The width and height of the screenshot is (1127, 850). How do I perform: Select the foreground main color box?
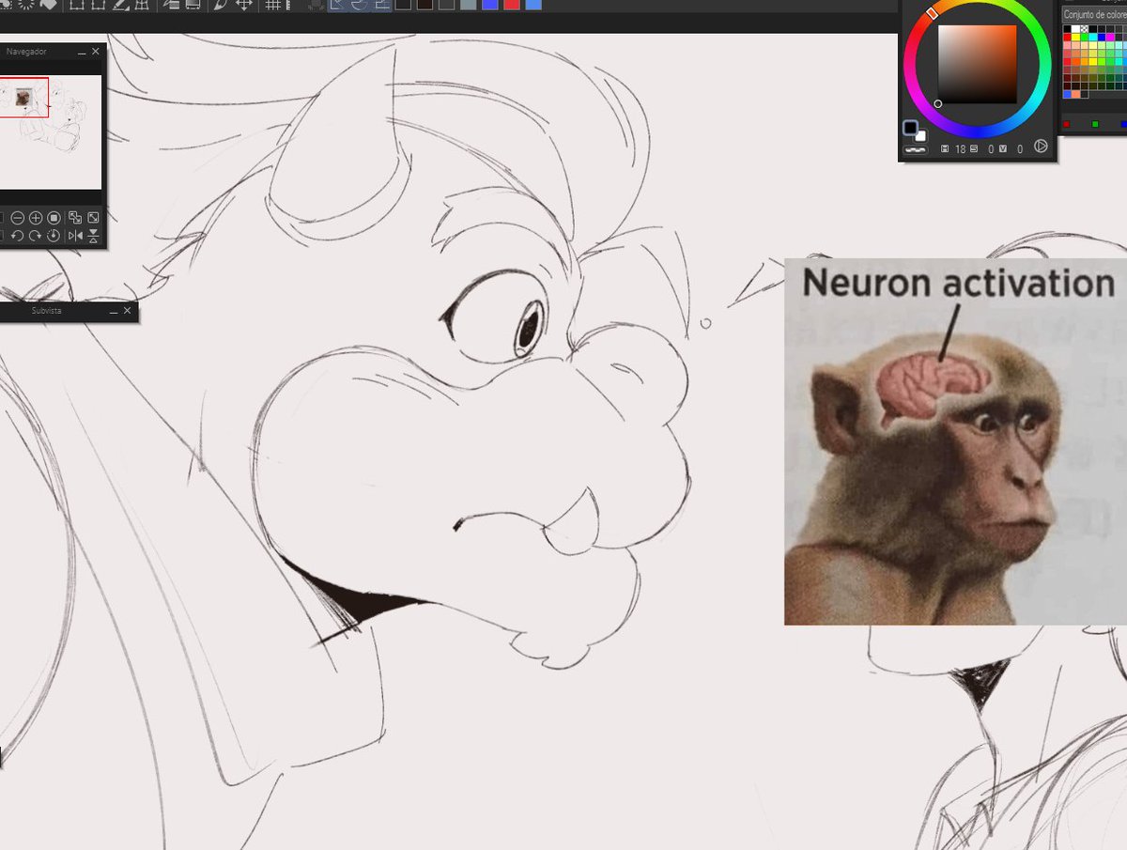910,127
